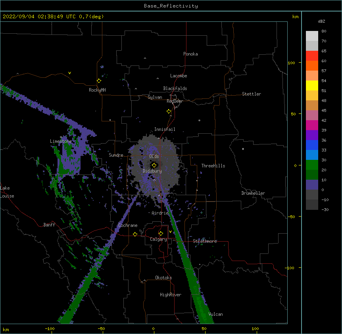The image size is (342, 334).
Task: Click the white plus marker north of Drumheller
Action: tap(243, 149)
